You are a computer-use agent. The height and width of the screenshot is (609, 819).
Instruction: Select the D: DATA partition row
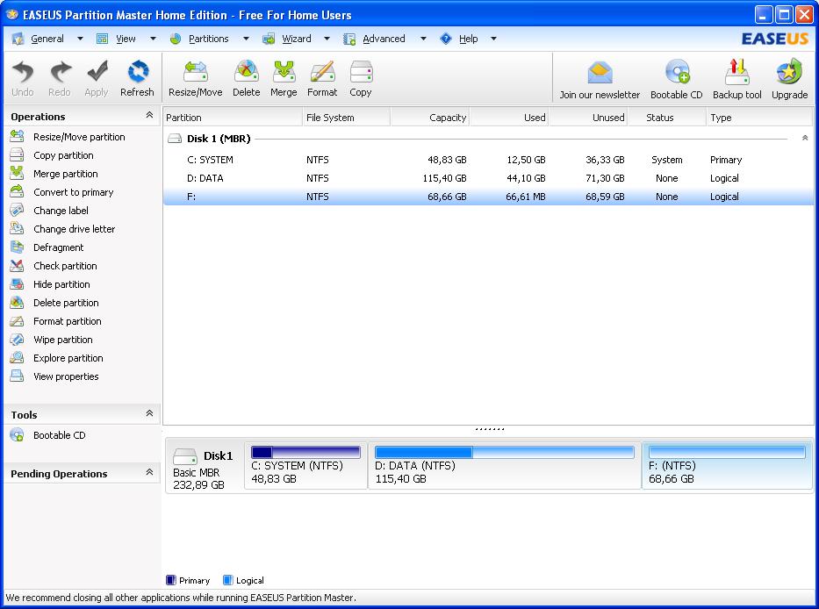[488, 178]
